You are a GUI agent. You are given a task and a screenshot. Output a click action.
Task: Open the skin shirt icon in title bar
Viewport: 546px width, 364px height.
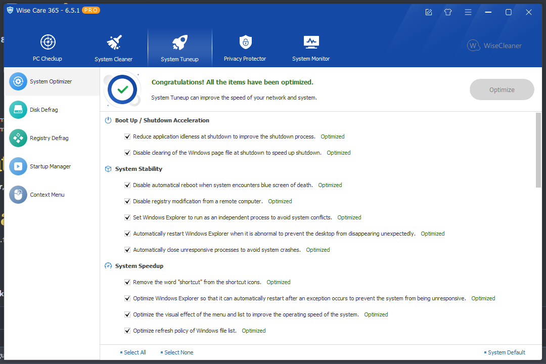448,12
